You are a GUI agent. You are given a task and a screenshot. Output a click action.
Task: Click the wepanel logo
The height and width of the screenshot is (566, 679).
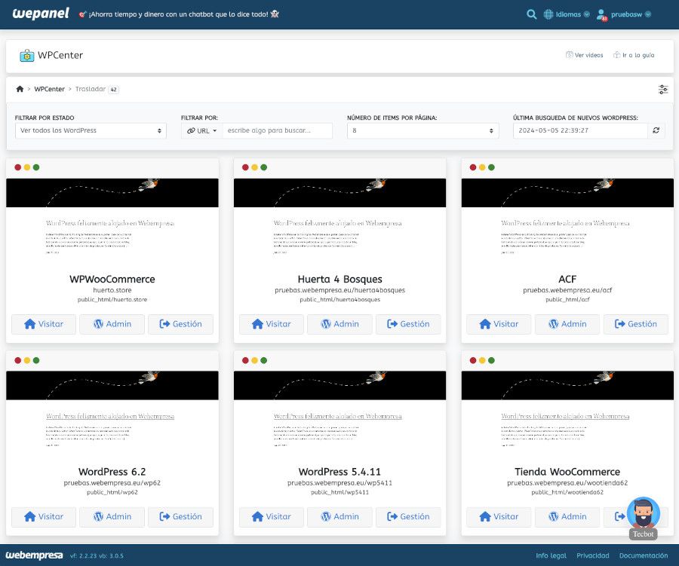tap(41, 14)
